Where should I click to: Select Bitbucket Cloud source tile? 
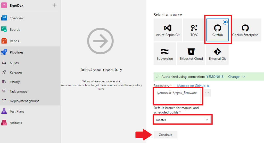click(191, 54)
